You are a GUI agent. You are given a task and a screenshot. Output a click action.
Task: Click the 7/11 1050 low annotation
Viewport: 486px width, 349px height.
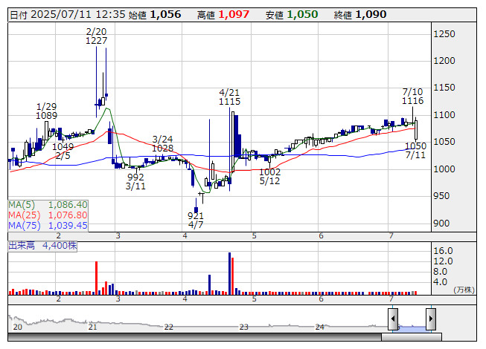tap(415, 151)
